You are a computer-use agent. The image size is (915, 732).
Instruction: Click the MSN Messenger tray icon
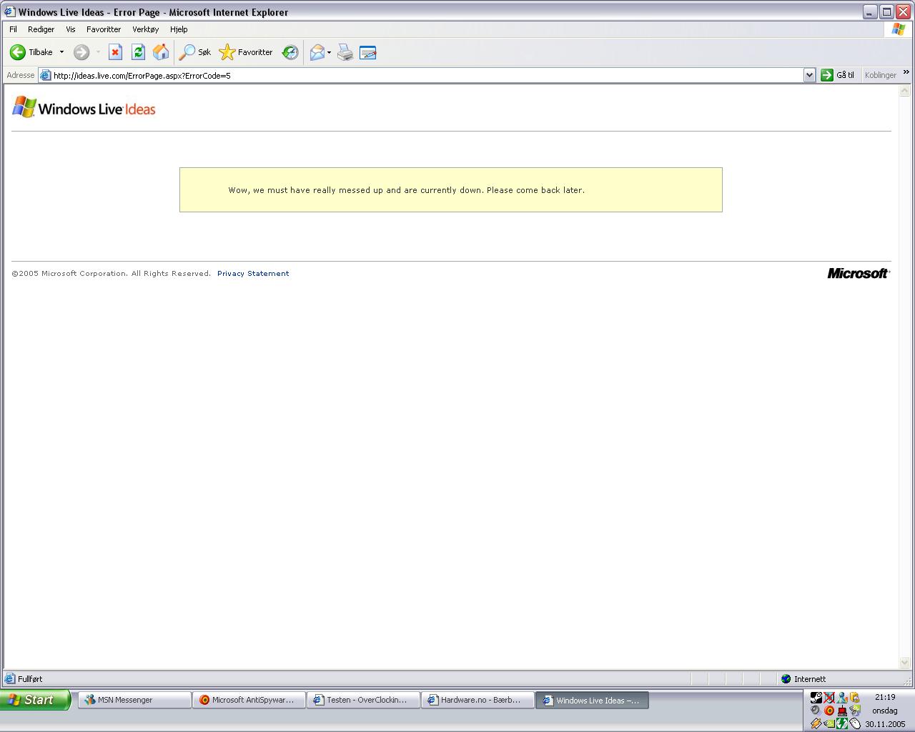(842, 698)
